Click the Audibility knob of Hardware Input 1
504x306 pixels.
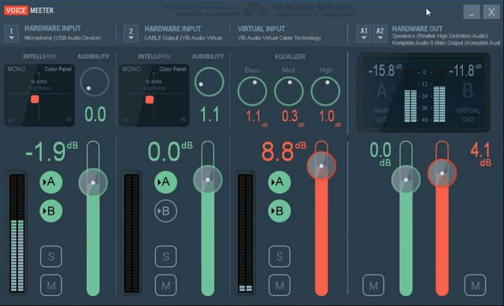coord(95,81)
